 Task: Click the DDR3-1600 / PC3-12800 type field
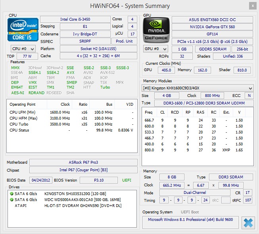[x=204, y=103]
